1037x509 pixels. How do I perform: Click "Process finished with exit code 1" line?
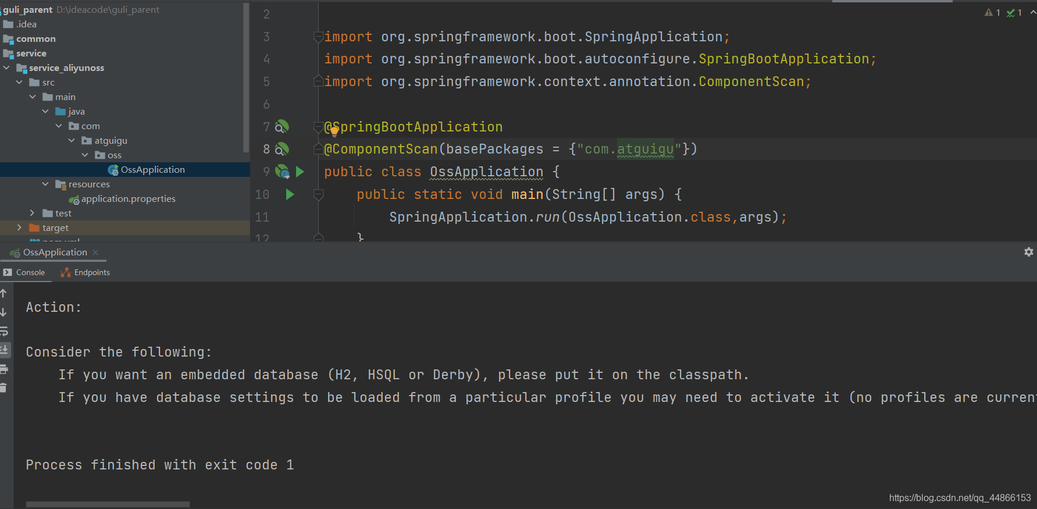click(x=160, y=465)
